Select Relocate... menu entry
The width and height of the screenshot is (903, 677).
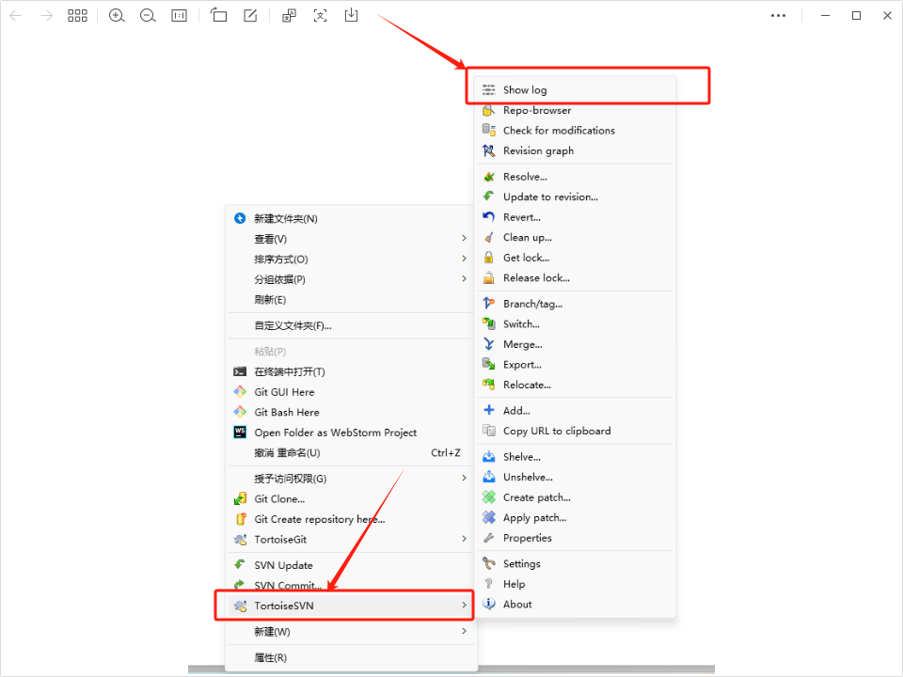pos(576,385)
